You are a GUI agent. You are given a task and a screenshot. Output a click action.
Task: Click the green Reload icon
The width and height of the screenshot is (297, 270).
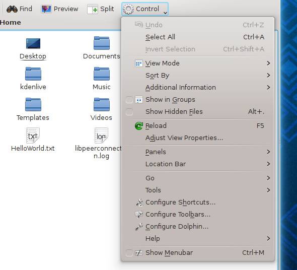pos(139,126)
